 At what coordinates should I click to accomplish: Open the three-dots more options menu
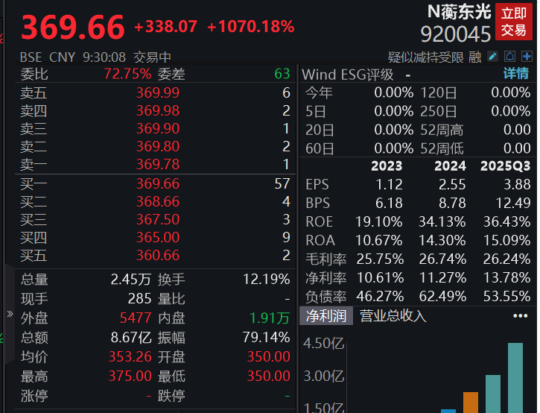click(x=520, y=316)
